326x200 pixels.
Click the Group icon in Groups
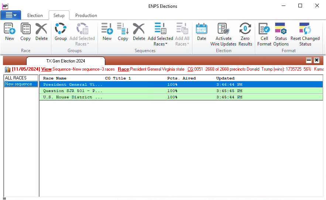[61, 28]
